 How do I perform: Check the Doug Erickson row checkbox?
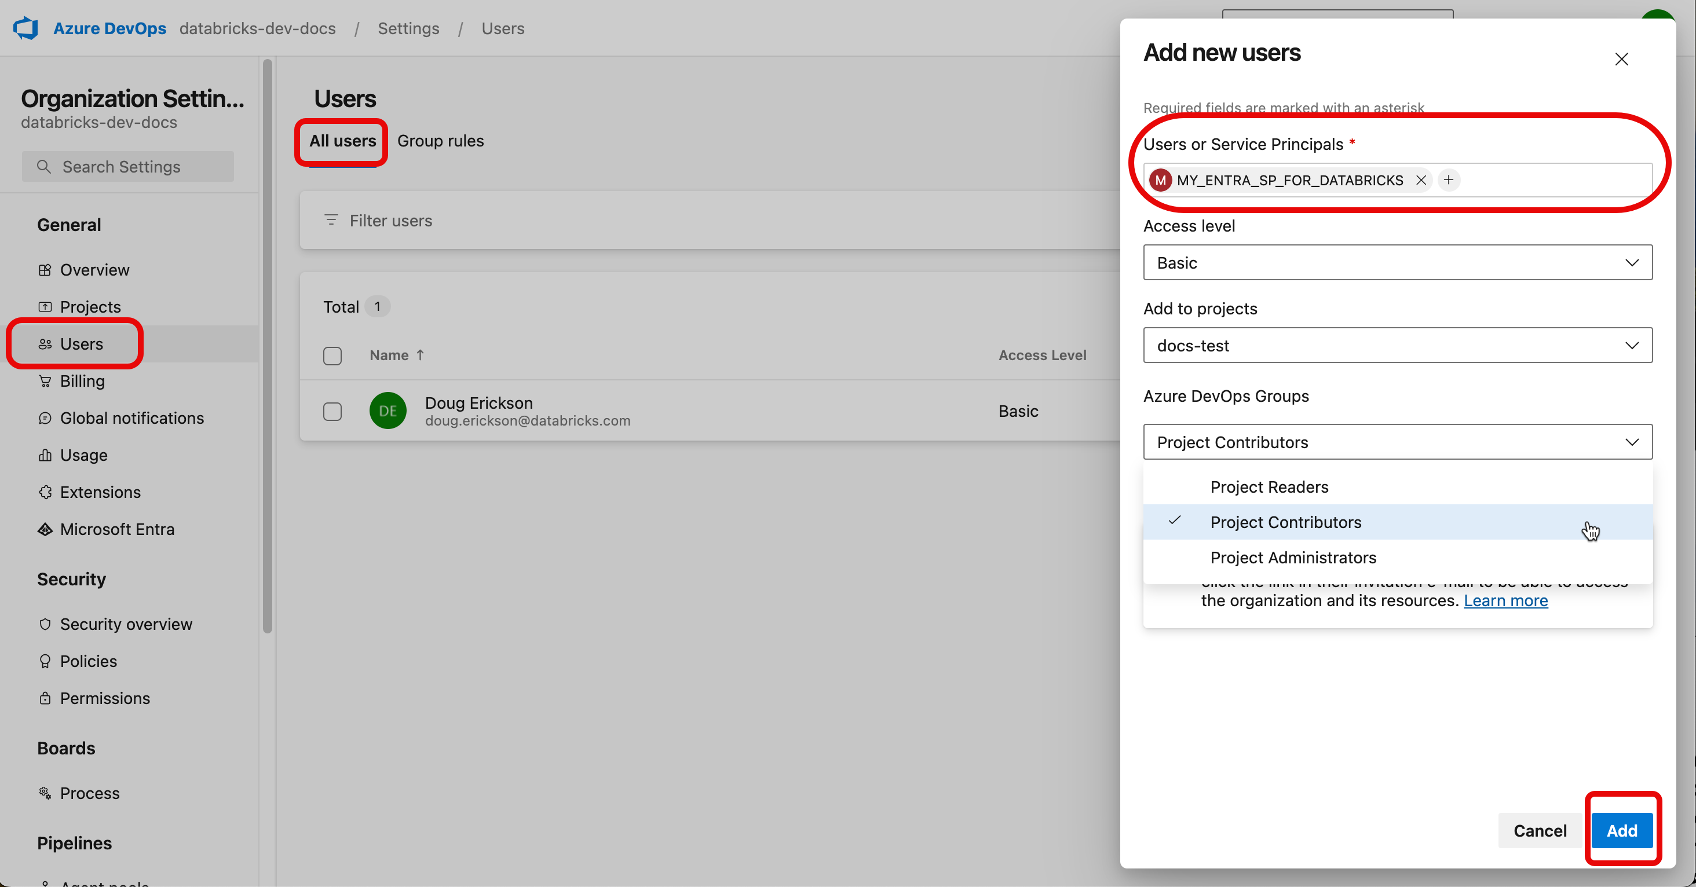[x=332, y=410]
